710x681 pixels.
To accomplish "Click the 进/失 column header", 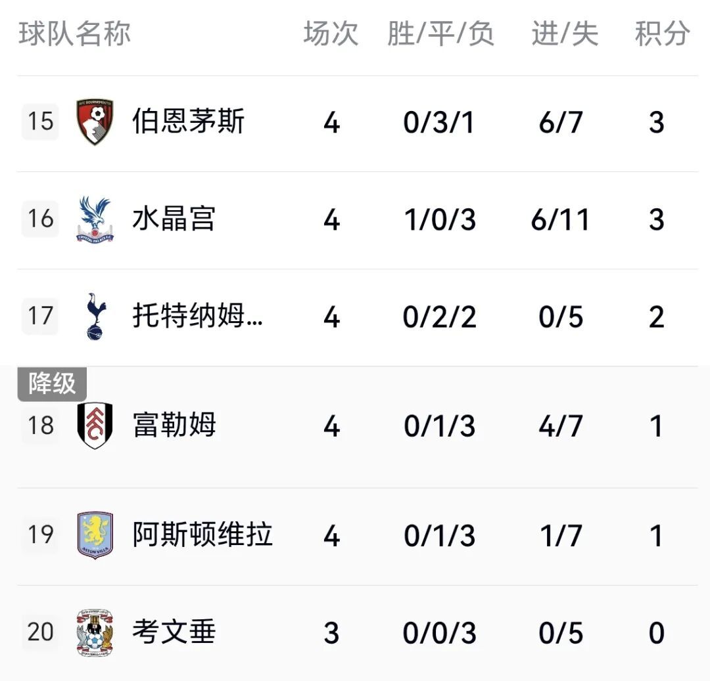I will pos(565,33).
